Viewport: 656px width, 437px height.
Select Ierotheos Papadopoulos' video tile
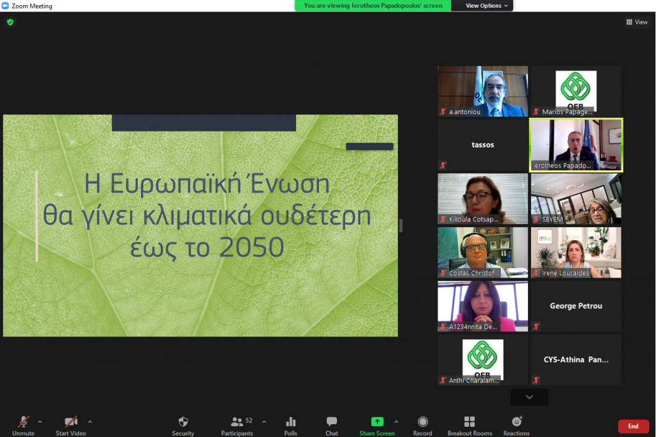click(576, 145)
